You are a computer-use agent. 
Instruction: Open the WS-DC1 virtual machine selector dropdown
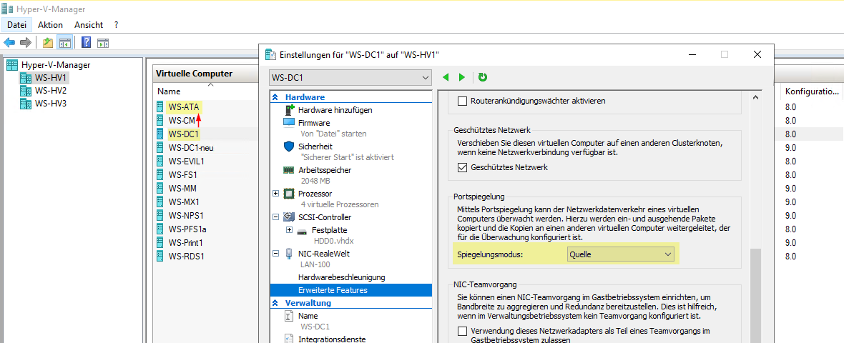coord(350,77)
